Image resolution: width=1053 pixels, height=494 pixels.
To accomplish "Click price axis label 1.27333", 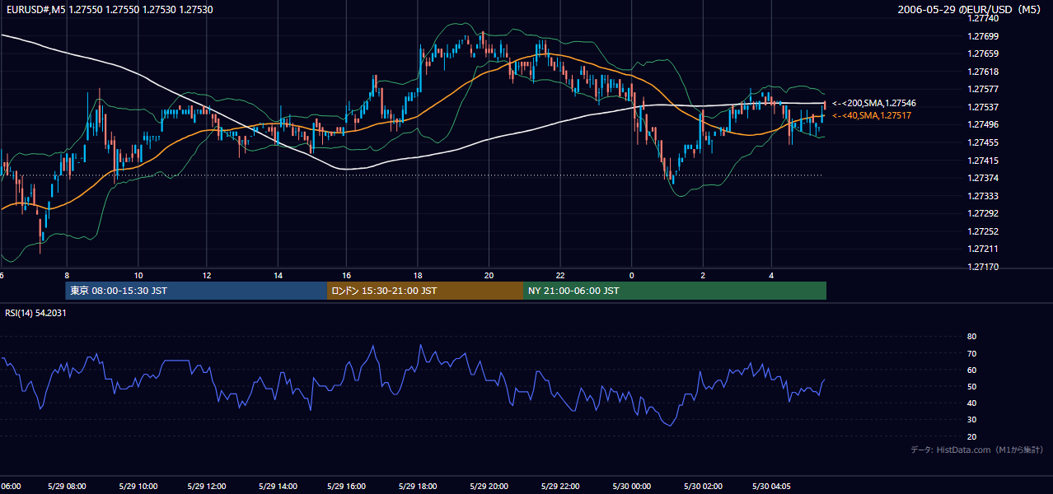I will tap(983, 196).
